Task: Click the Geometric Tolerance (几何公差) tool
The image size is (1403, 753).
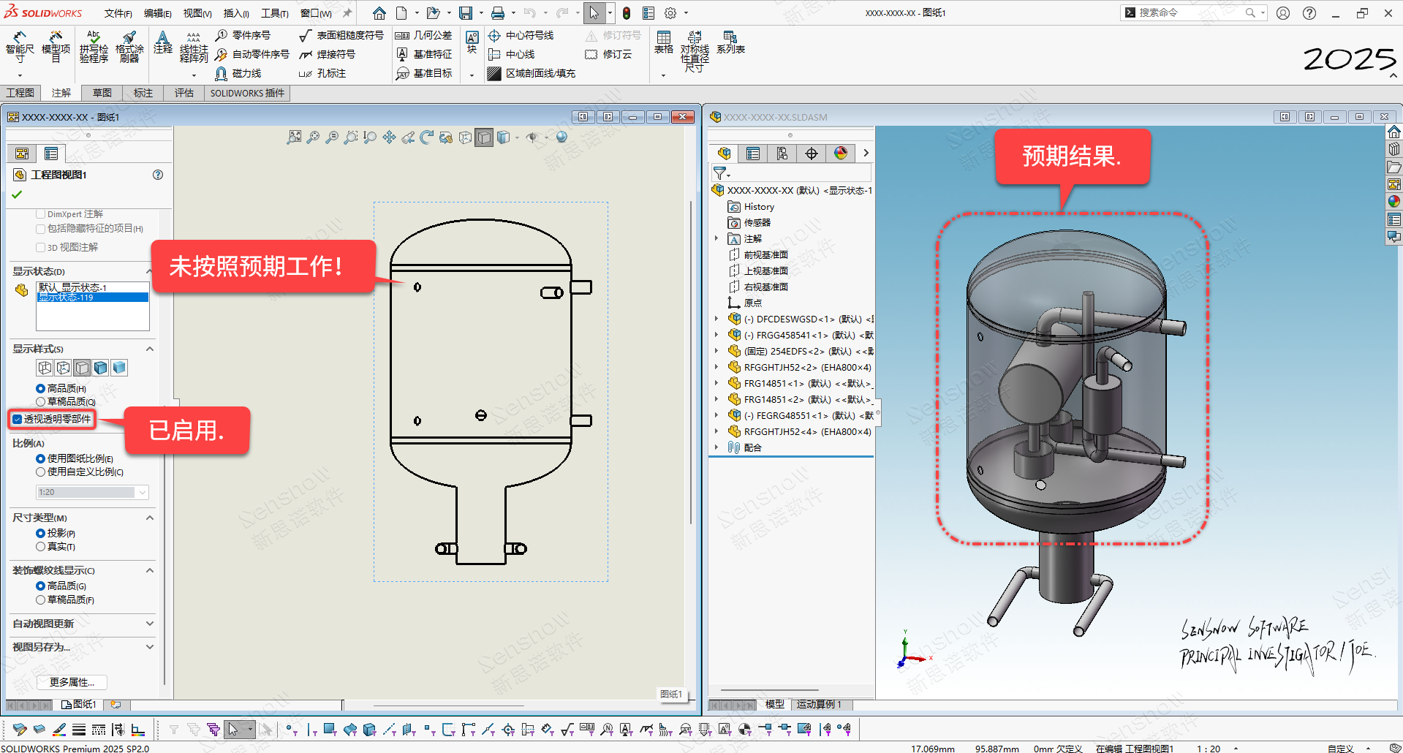Action: 424,35
